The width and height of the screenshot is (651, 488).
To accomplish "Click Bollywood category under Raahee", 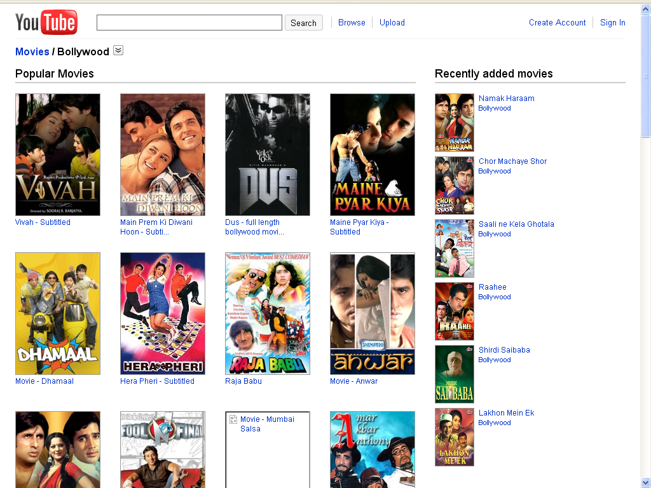I will (495, 297).
